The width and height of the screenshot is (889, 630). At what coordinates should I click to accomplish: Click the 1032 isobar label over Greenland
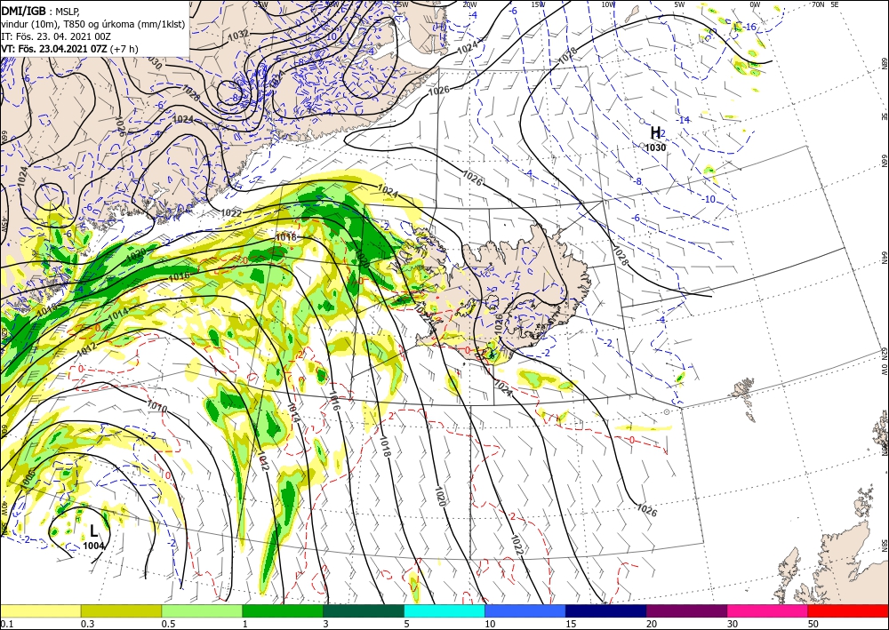(238, 35)
